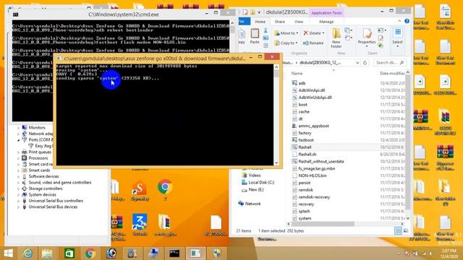Open the Delete dropdown in ribbon
This screenshot has width=463, height=260.
314,33
